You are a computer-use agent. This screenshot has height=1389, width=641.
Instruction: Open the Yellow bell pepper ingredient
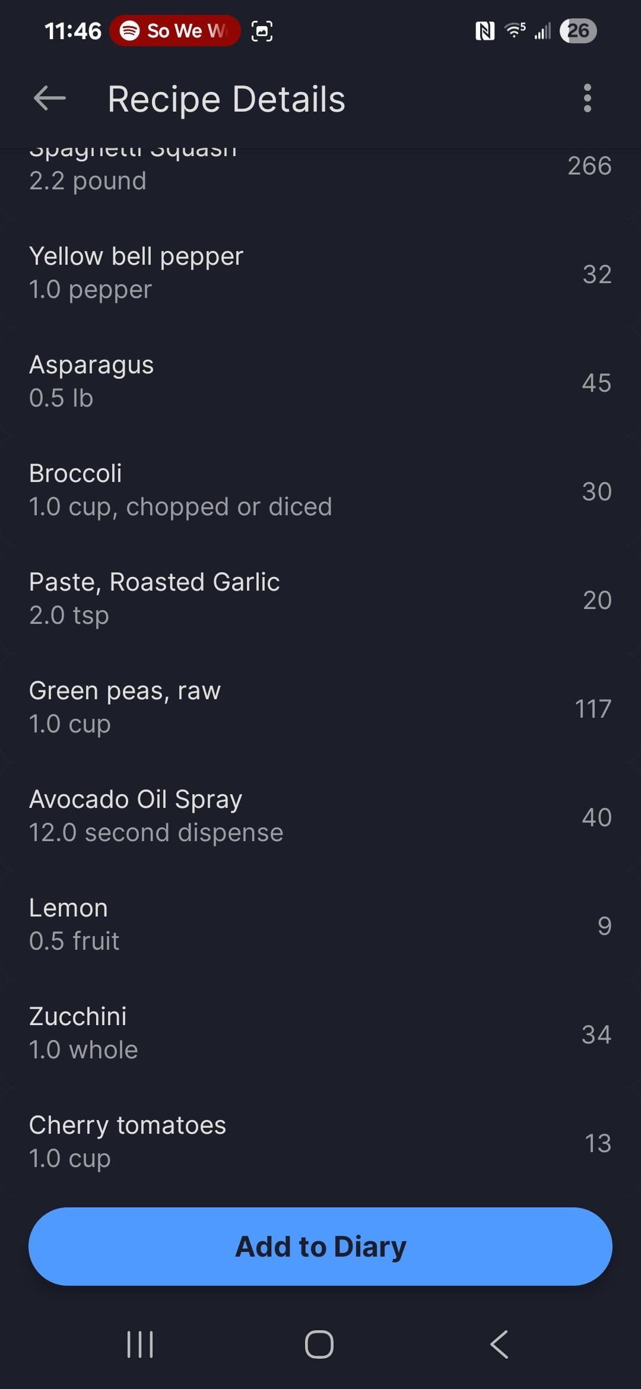320,273
